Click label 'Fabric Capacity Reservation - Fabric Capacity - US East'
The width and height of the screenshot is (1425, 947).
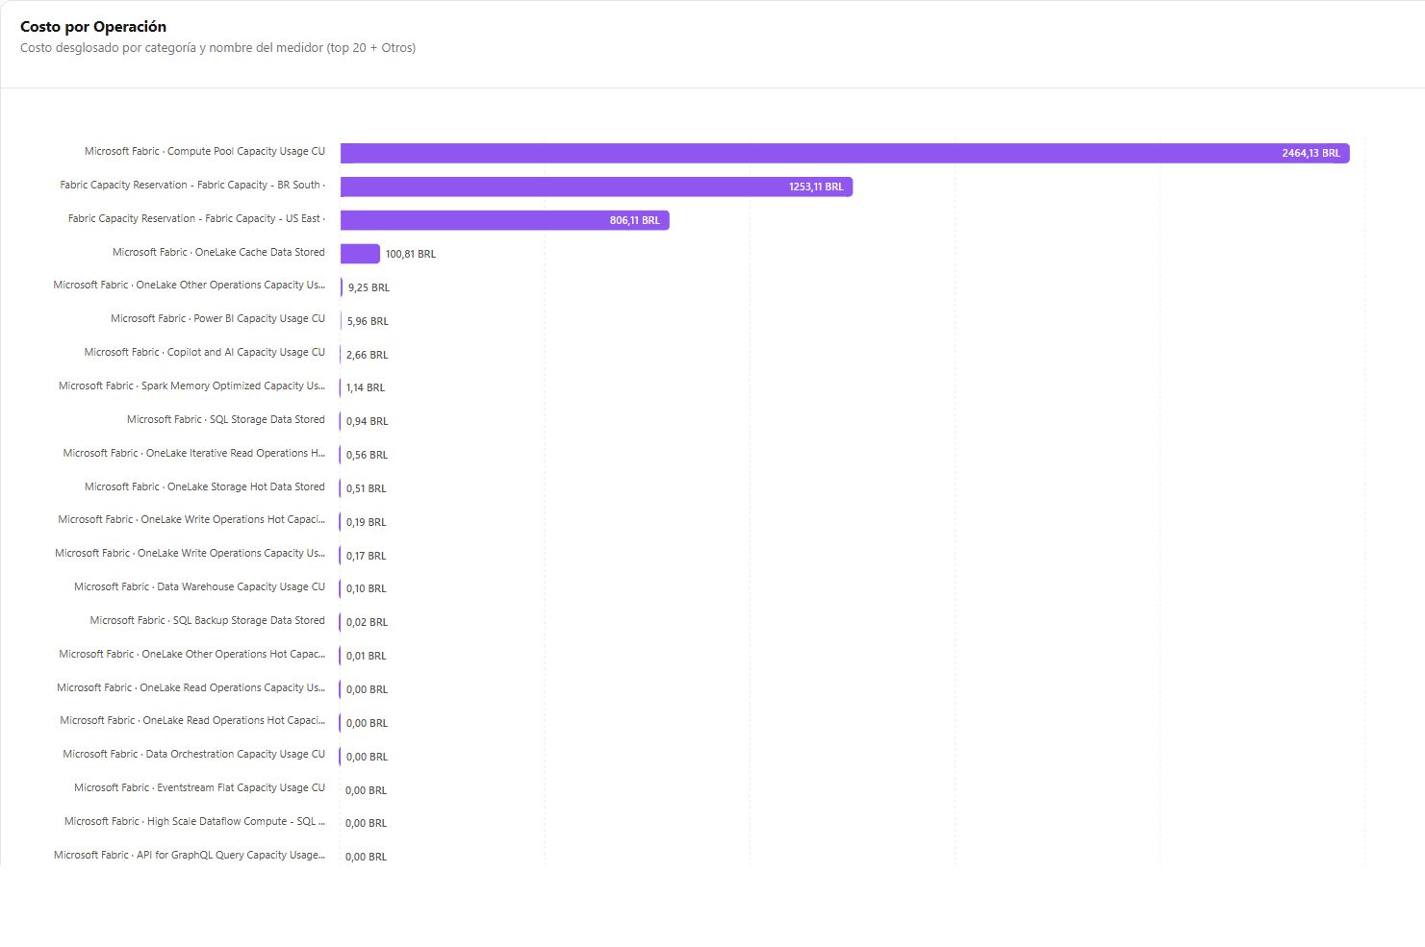[x=194, y=219]
